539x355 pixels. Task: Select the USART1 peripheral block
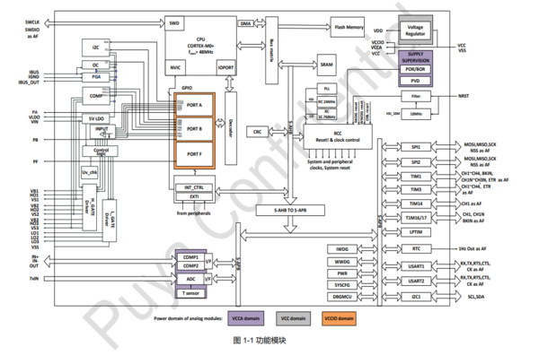pos(416,266)
